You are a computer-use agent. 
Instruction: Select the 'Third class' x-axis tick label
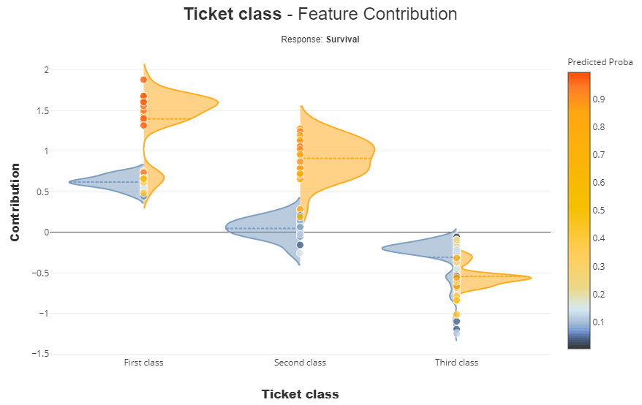coord(456,363)
